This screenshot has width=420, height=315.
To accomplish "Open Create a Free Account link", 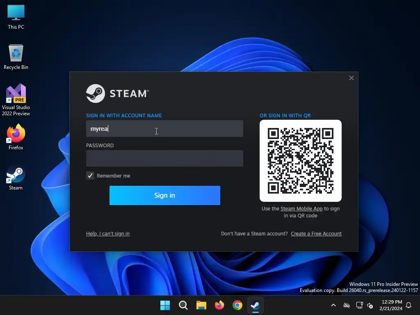I will point(316,233).
